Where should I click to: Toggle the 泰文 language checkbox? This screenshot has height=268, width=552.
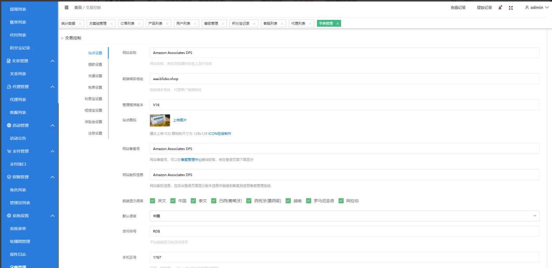(x=193, y=201)
